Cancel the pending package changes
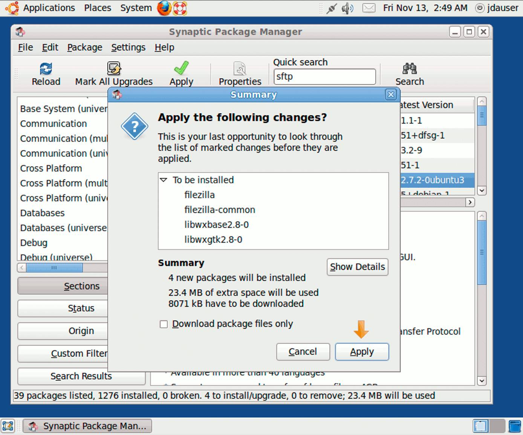Image resolution: width=523 pixels, height=435 pixels. (x=303, y=351)
